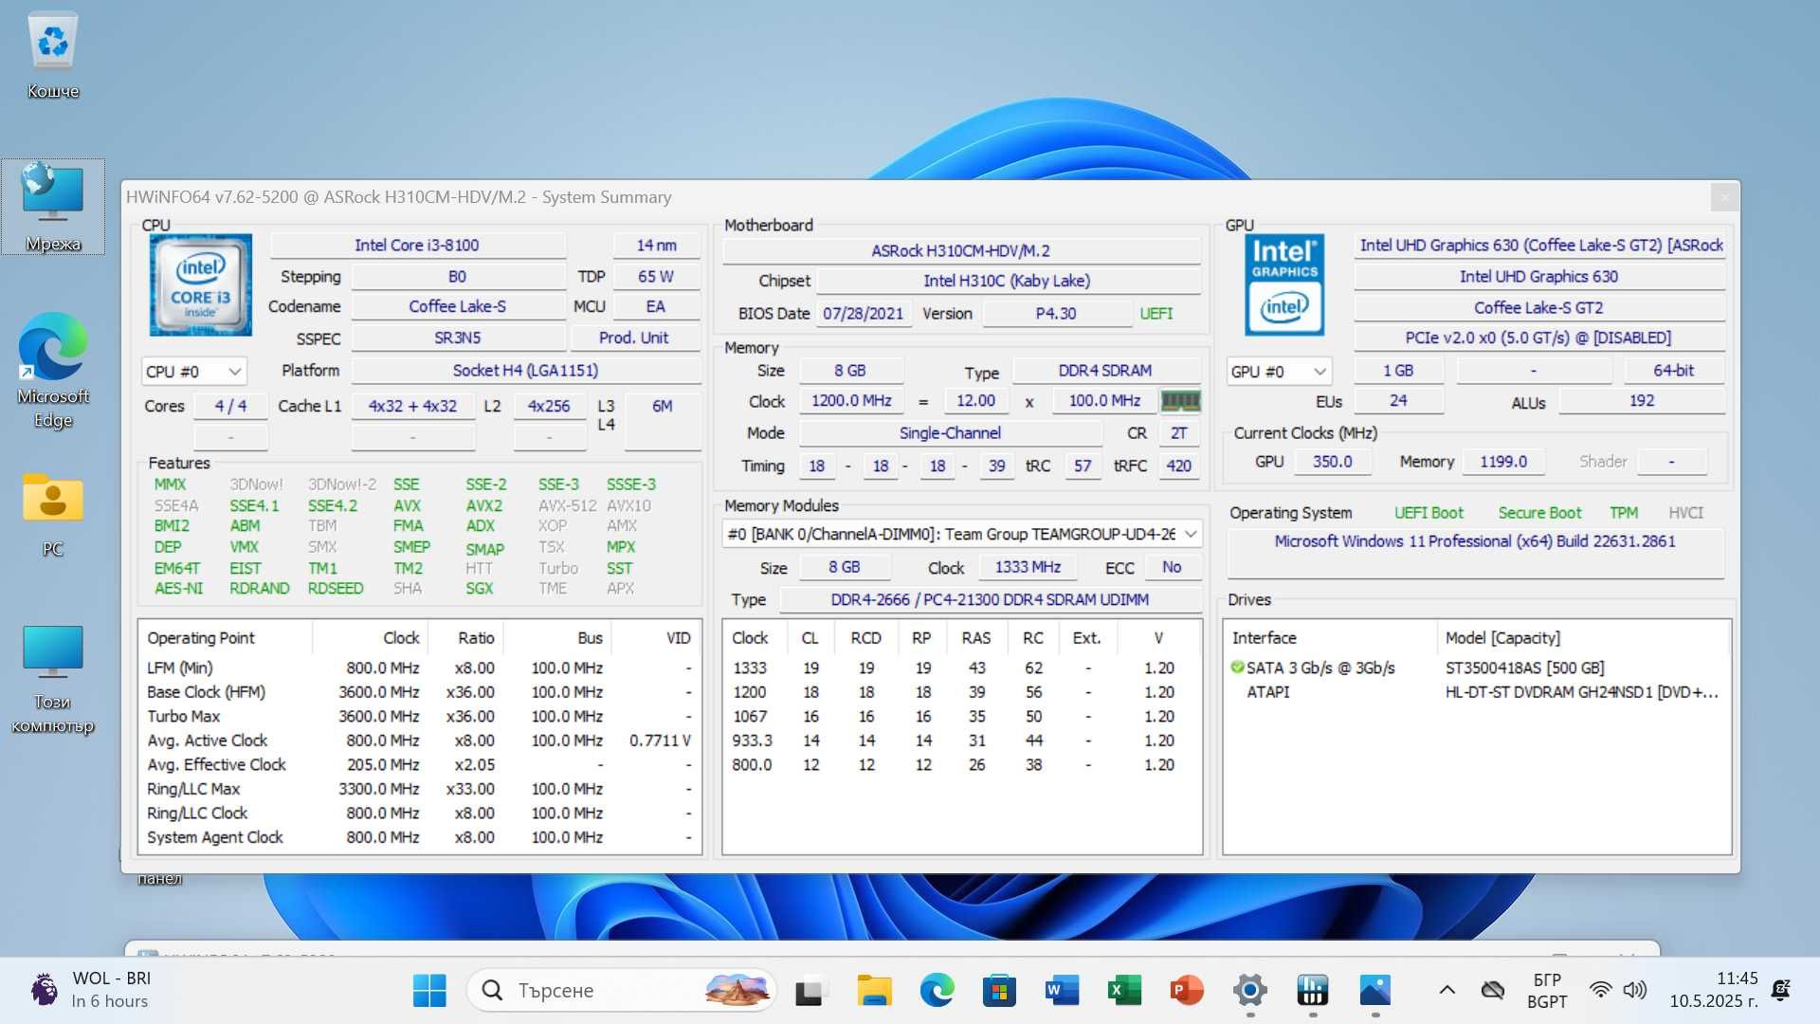Screen dimensions: 1820x1024
Task: Click the Secure Boot label
Action: [1539, 513]
